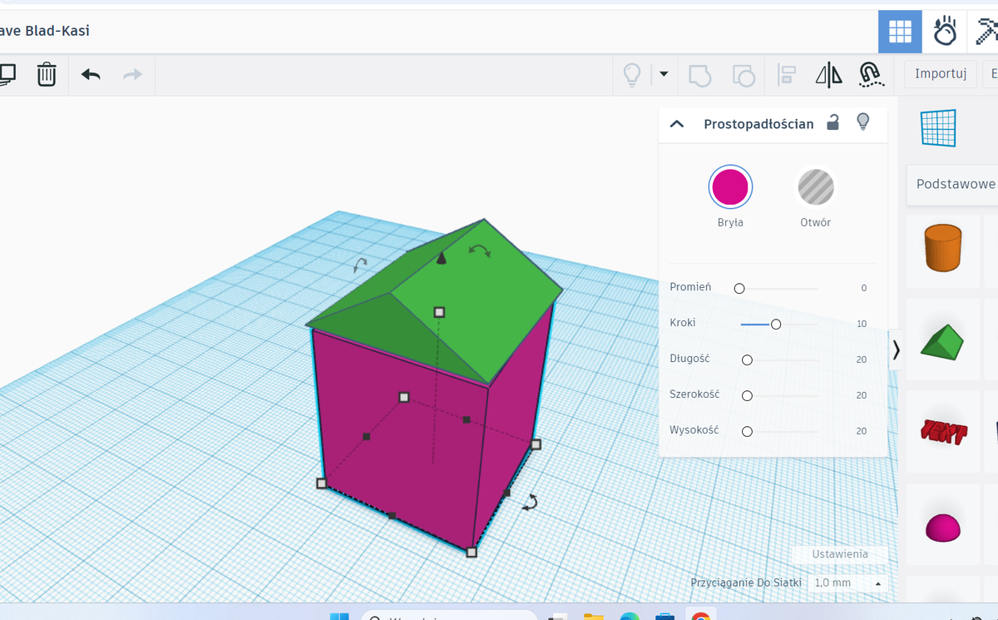
Task: Select the workplane grid tool
Action: pyautogui.click(x=939, y=128)
